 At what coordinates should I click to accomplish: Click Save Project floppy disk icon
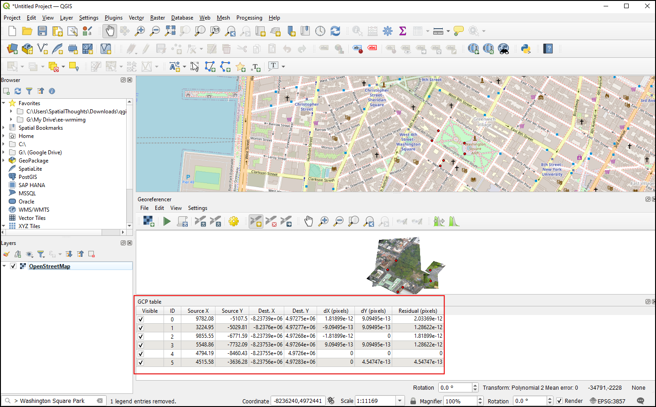point(42,31)
